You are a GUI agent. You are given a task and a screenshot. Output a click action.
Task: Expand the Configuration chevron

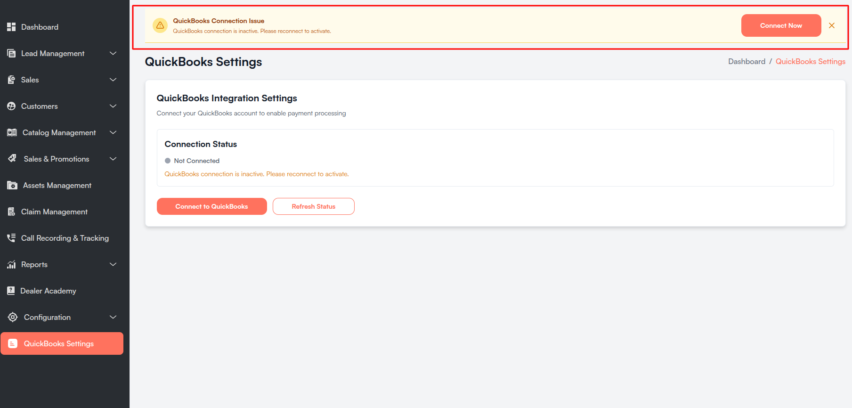(113, 317)
